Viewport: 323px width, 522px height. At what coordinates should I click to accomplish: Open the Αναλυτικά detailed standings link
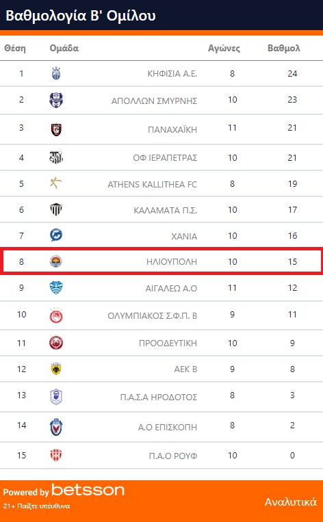[290, 501]
